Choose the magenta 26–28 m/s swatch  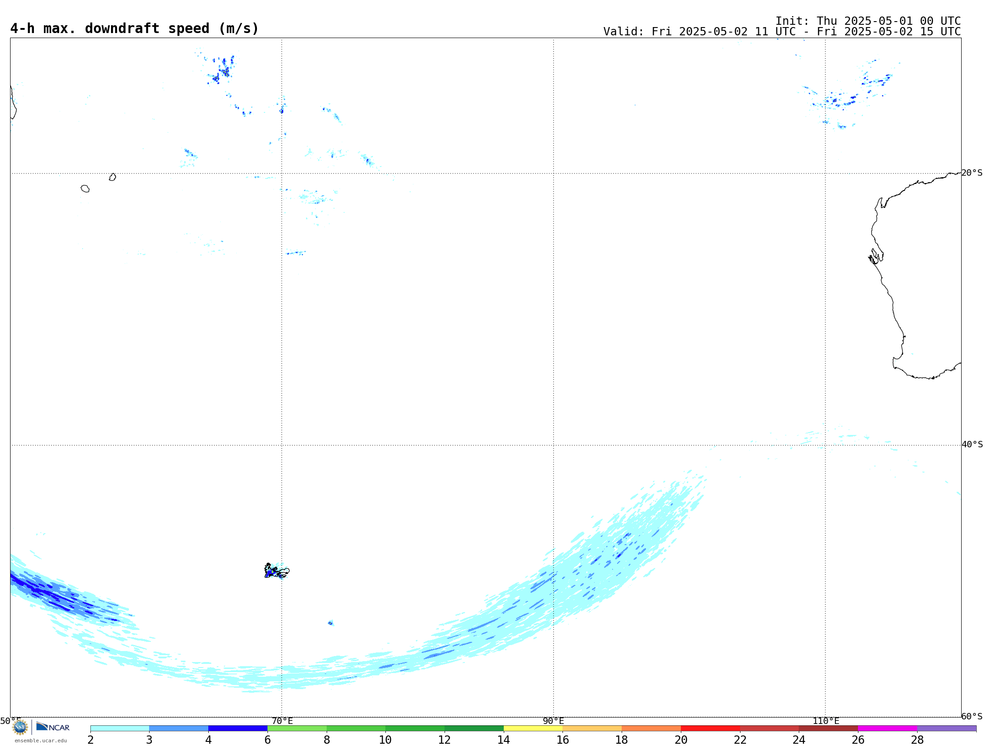[x=888, y=729]
